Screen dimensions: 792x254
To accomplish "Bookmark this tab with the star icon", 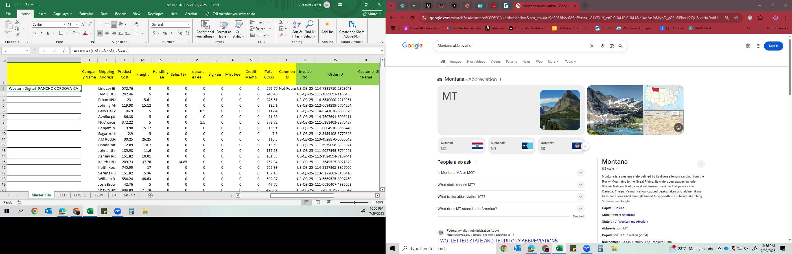I will [x=736, y=18].
